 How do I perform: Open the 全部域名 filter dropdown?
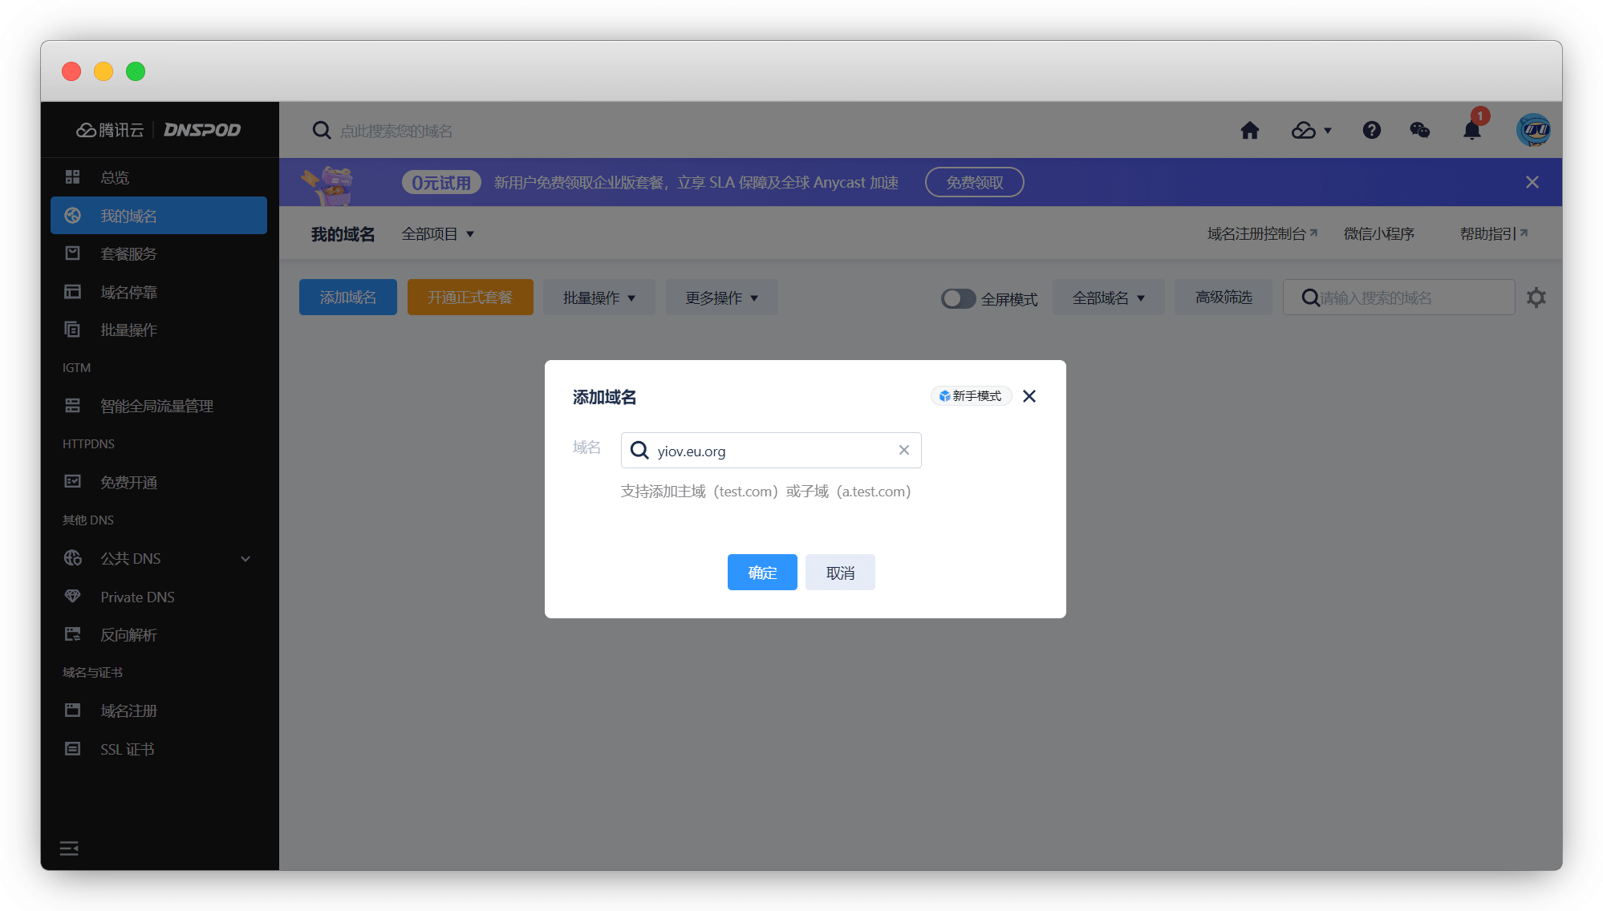[1108, 298]
